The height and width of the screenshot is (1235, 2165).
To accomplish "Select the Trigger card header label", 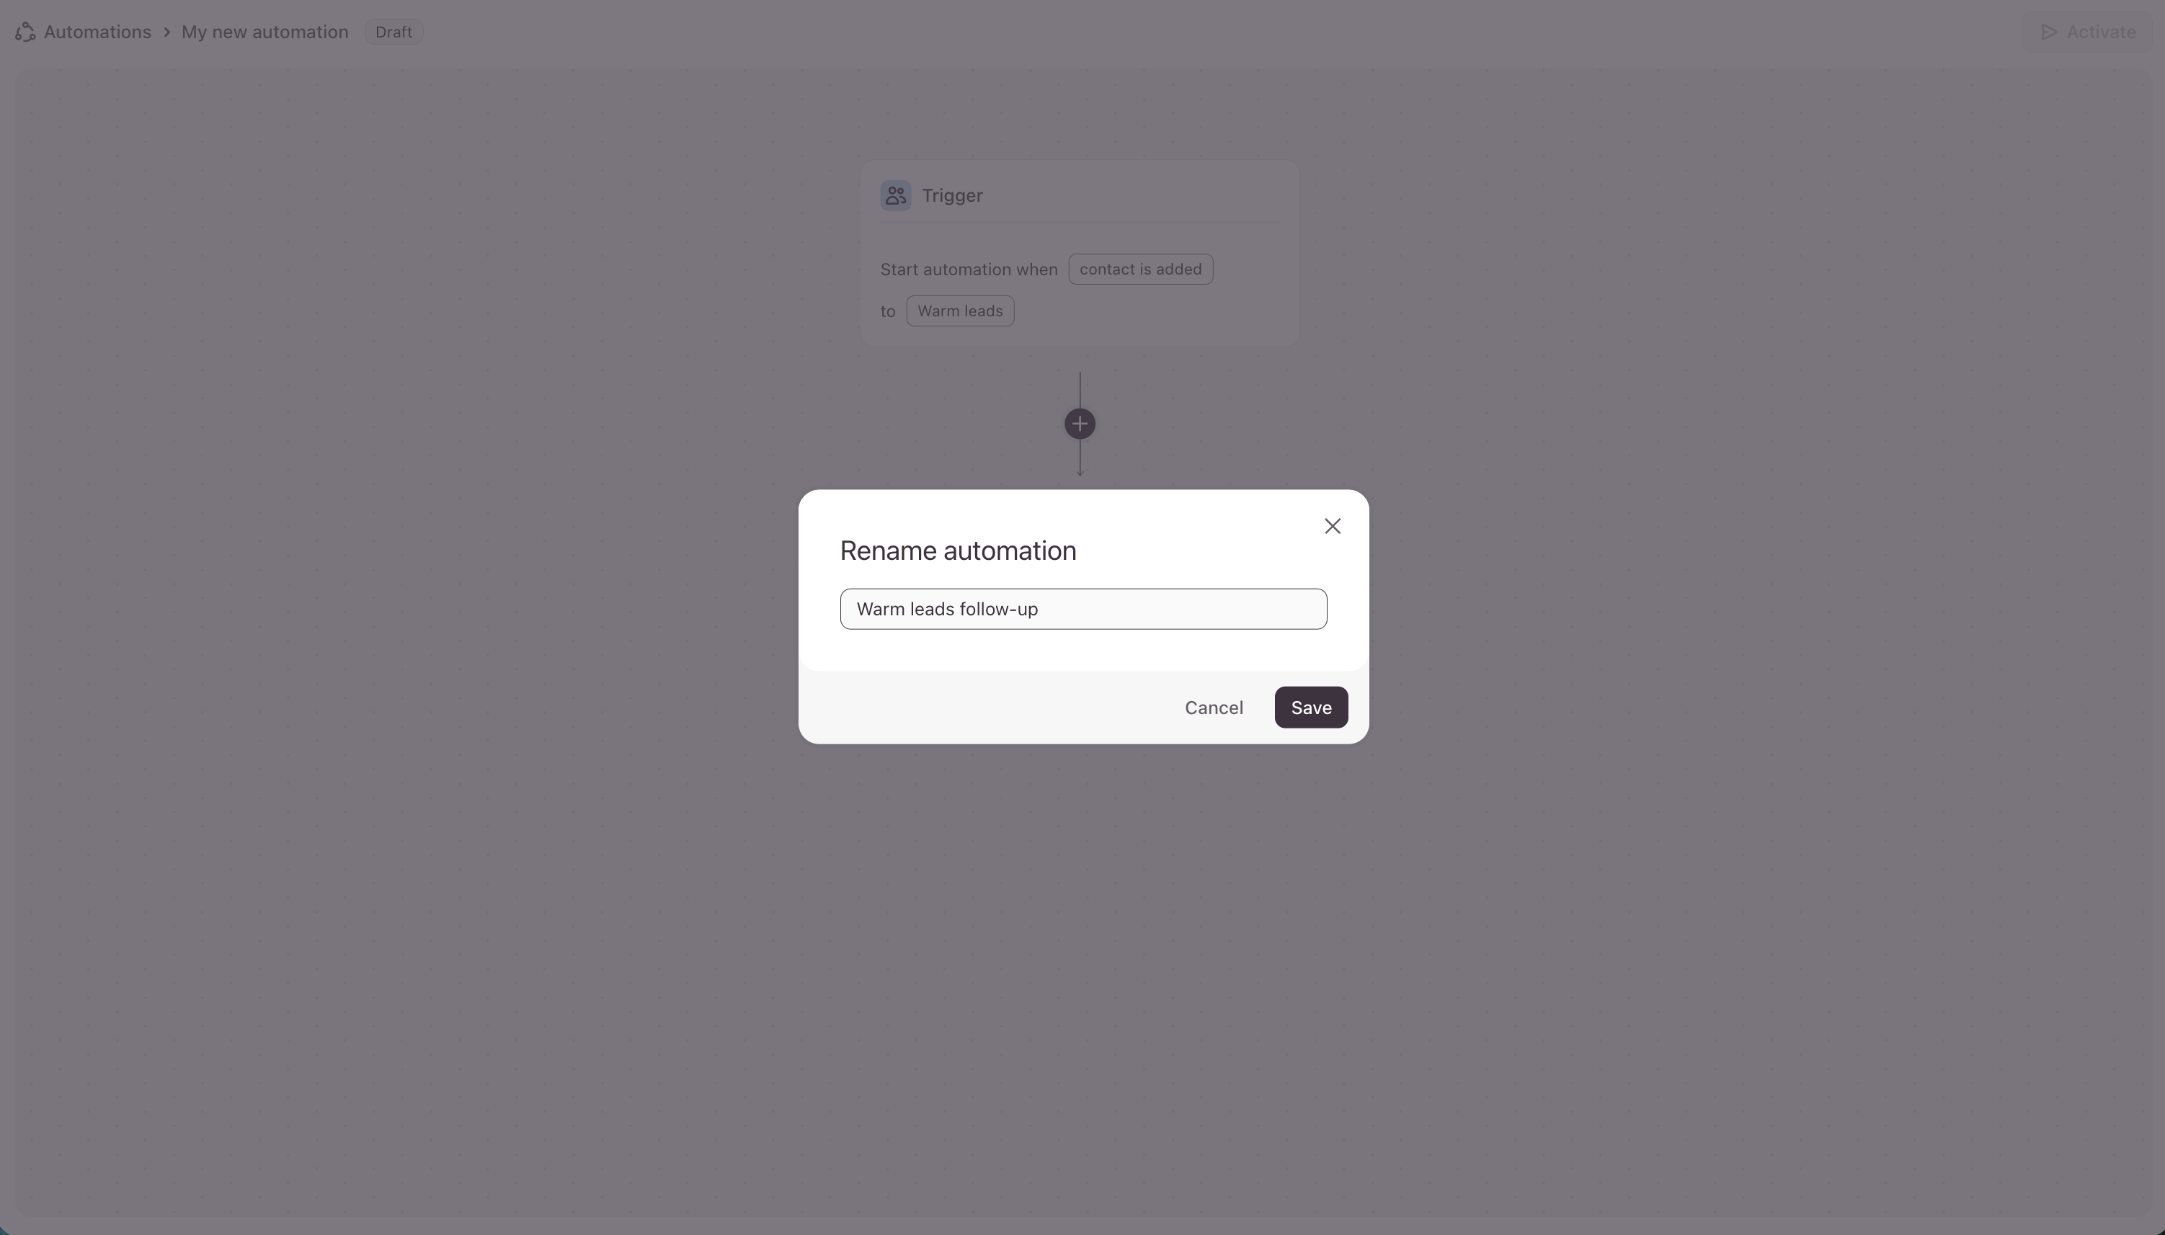I will [x=953, y=196].
